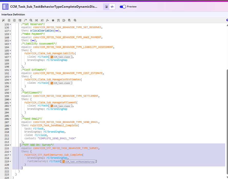Click the editor vertical scrollbar thumb
228x179 pixels.
[227, 122]
